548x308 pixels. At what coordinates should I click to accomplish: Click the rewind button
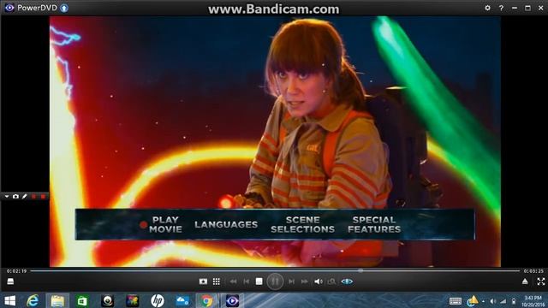click(x=233, y=281)
